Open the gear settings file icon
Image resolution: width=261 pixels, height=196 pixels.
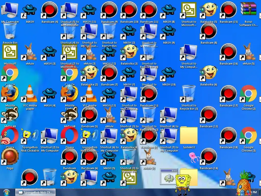pos(169,177)
